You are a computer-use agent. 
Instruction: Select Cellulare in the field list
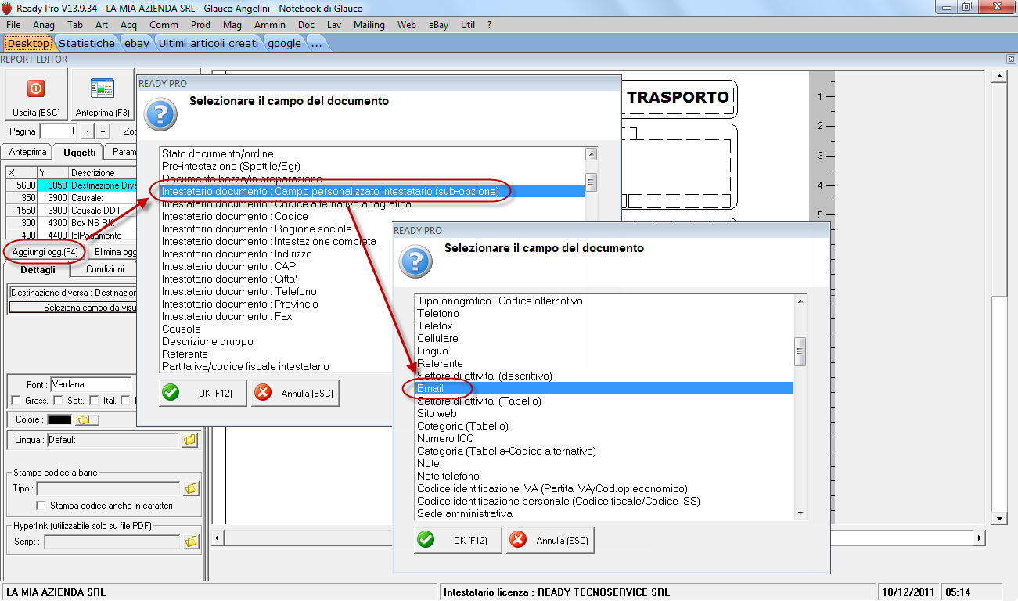coord(605,338)
